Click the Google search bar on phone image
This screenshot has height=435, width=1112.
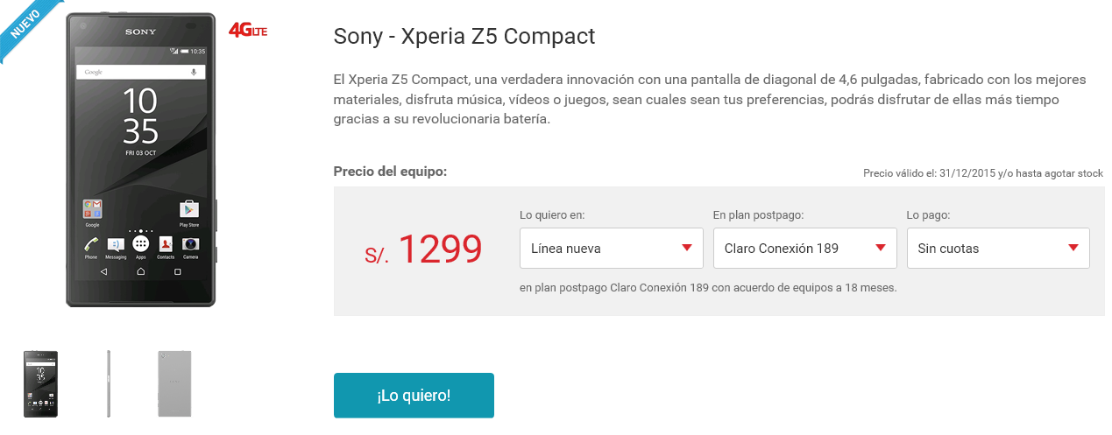click(140, 72)
